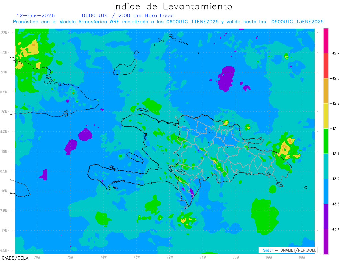This screenshot has width=339, height=261.
Task: Click the '74W' longitude label
Action: coord(103,257)
